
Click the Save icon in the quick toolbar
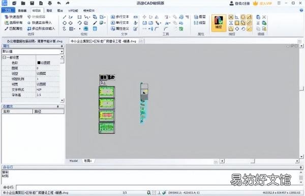coord(32,3)
